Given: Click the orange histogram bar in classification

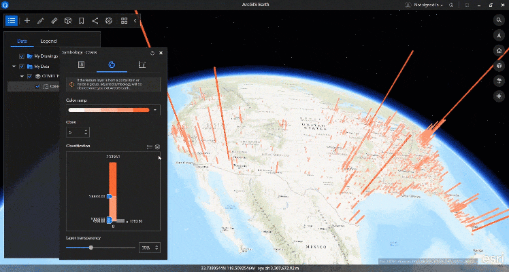Looking at the screenshot, I should point(113,191).
